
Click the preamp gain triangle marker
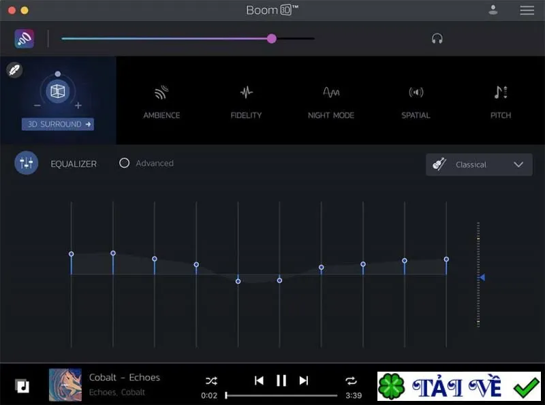(482, 277)
